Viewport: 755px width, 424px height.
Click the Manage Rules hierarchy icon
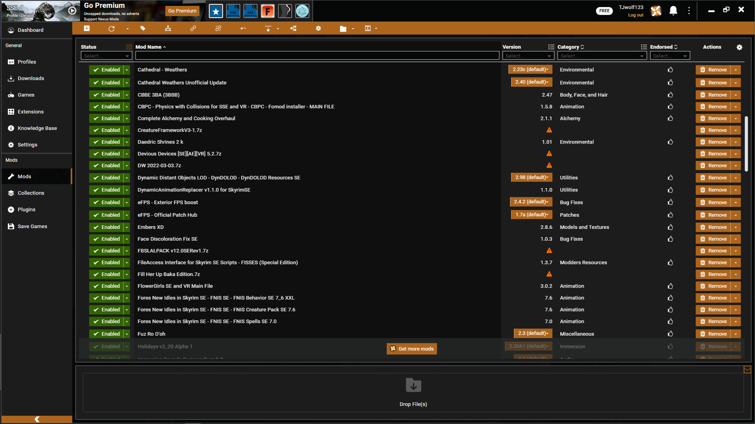click(x=168, y=28)
